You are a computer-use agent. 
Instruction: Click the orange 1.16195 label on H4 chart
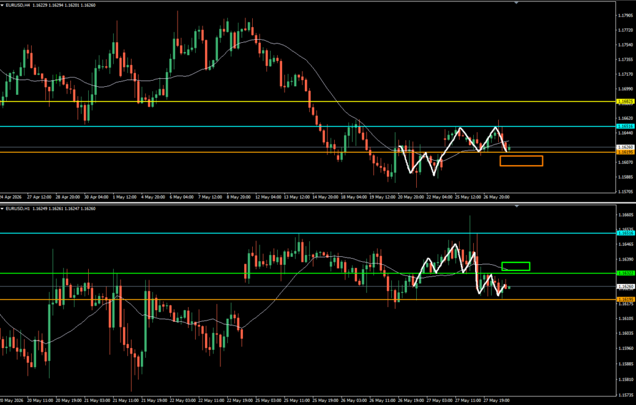625,153
